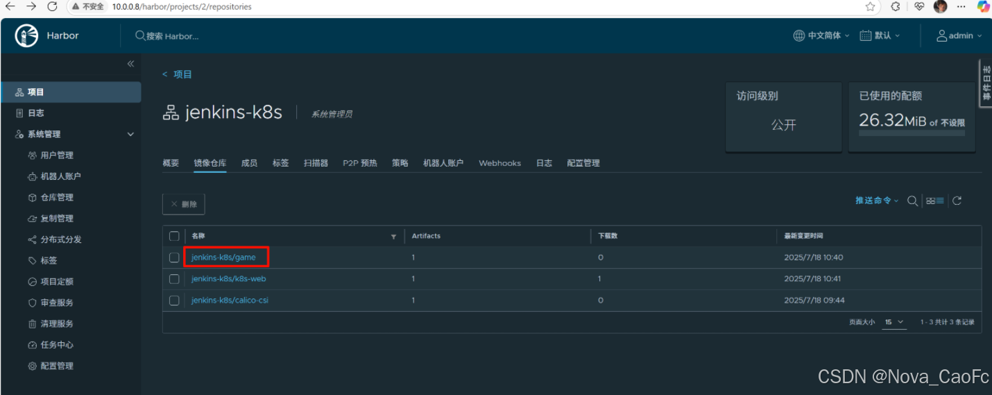Click the 标签 tag icon in the sidebar
The width and height of the screenshot is (992, 395).
click(x=32, y=260)
